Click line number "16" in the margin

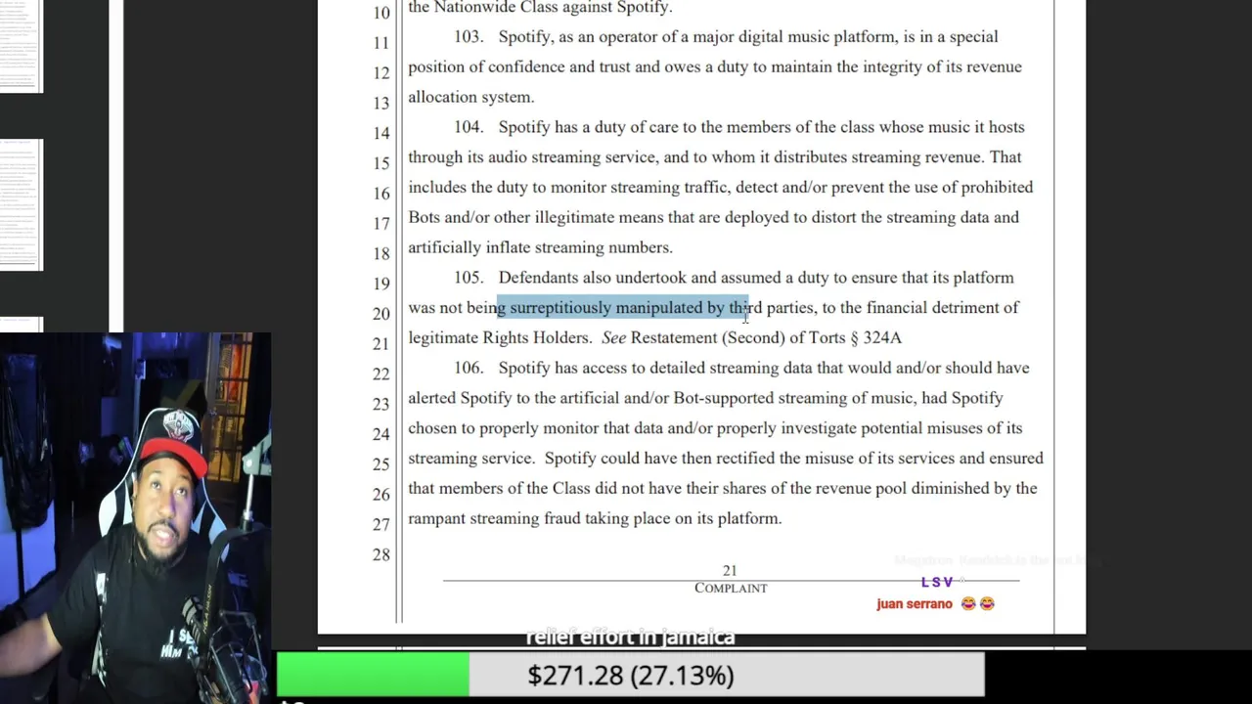[x=380, y=194]
